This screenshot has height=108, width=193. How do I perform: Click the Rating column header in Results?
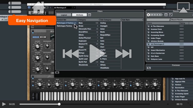pos(184,23)
